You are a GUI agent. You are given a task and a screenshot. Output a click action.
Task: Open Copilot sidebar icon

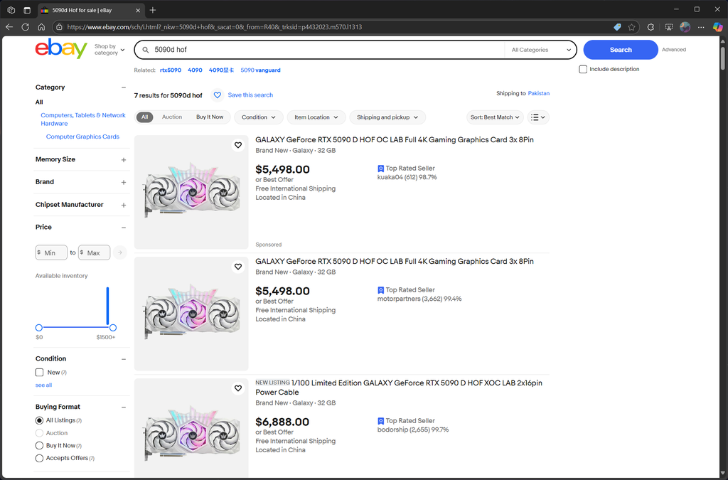[717, 27]
